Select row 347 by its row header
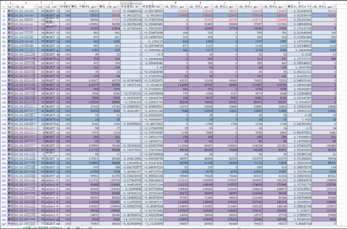This screenshot has width=347, height=229. tap(4, 224)
